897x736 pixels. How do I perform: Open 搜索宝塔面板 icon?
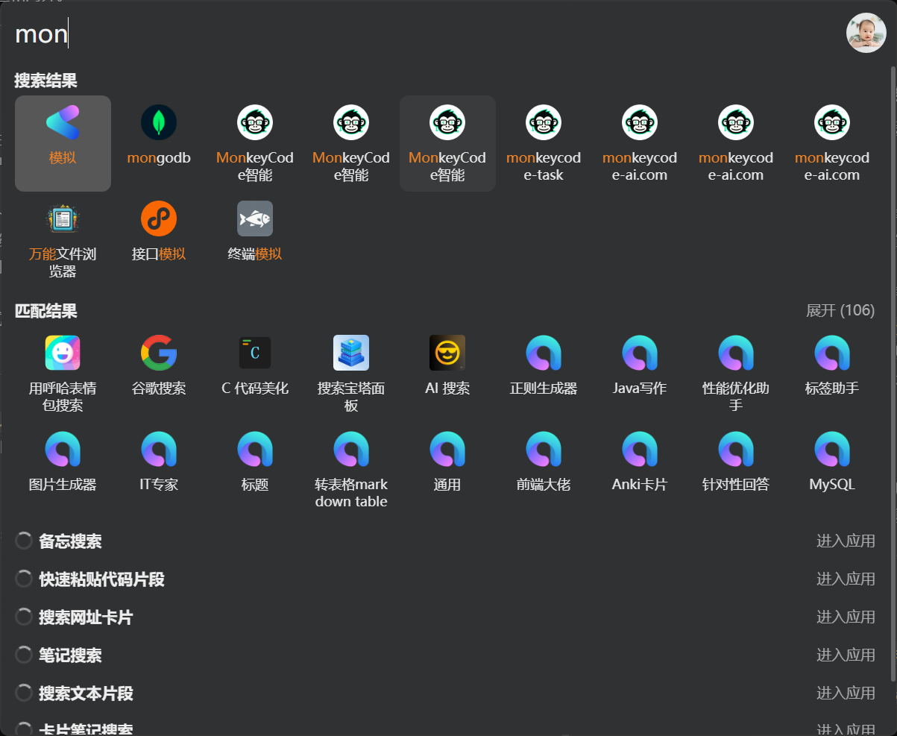click(x=351, y=353)
